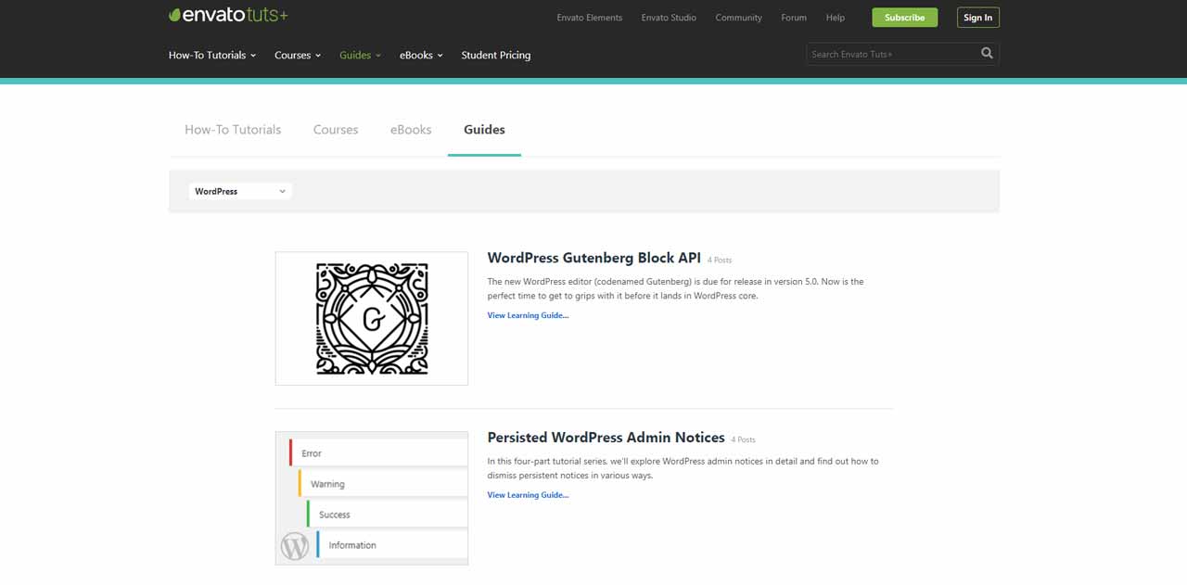Click the green Subscribe button

coord(904,18)
